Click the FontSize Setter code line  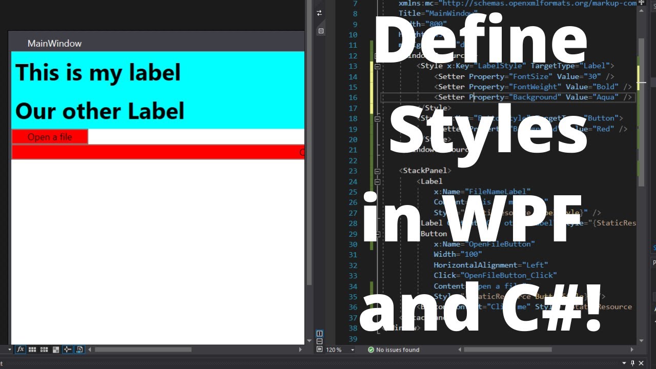pyautogui.click(x=524, y=76)
